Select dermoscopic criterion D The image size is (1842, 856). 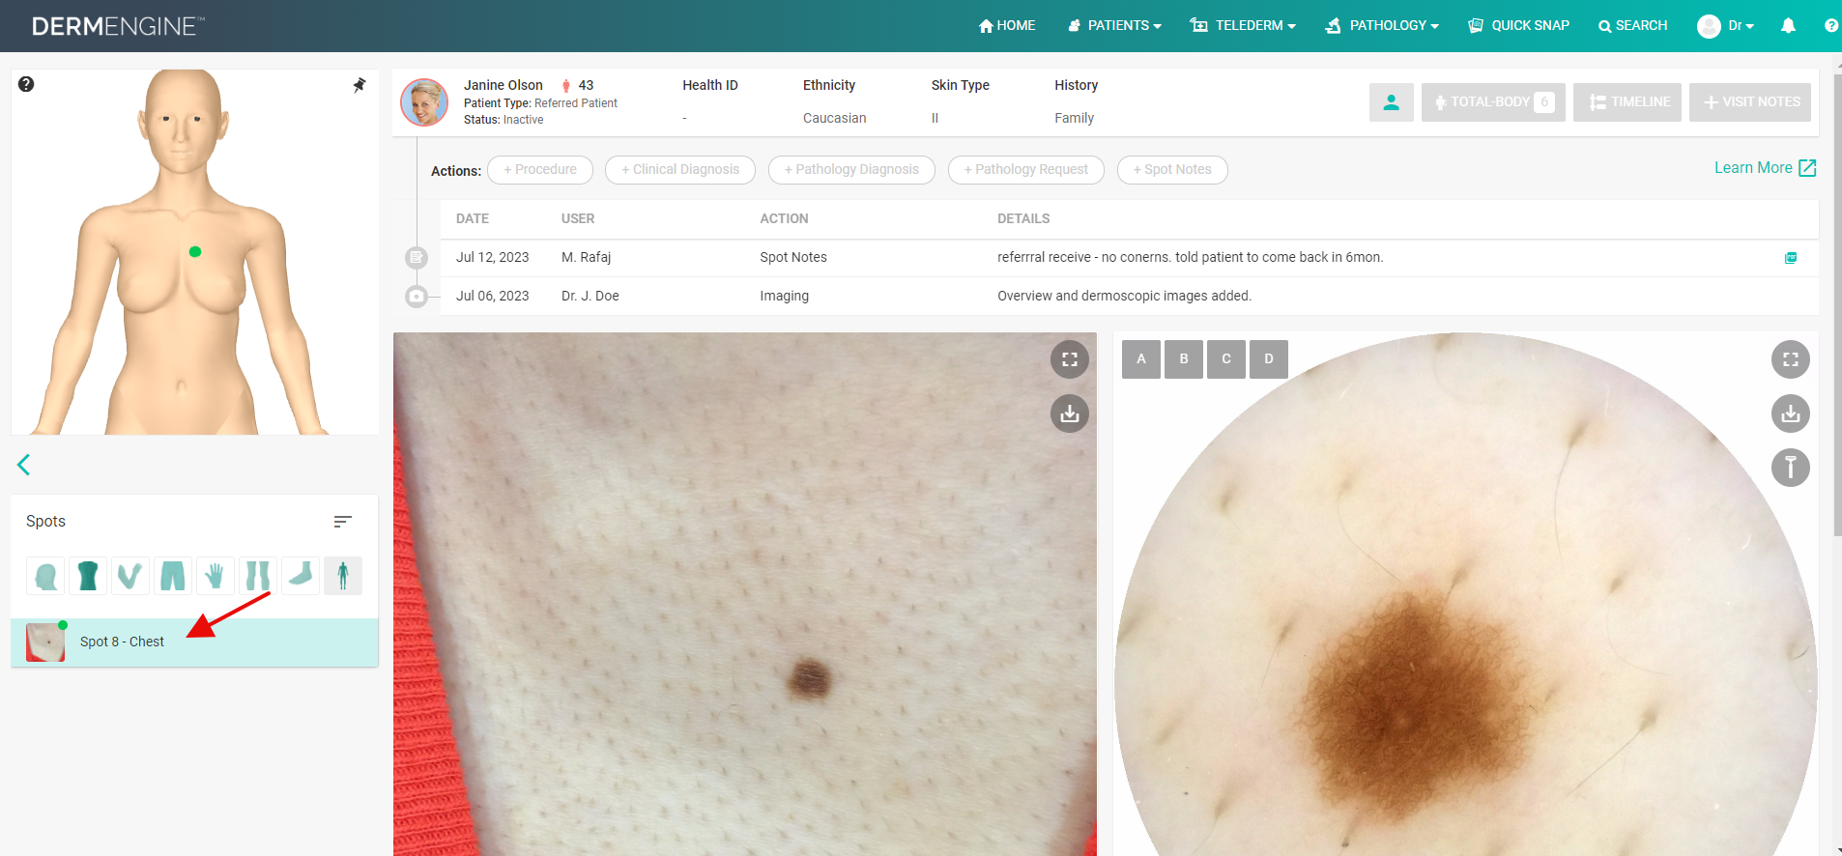pyautogui.click(x=1269, y=359)
